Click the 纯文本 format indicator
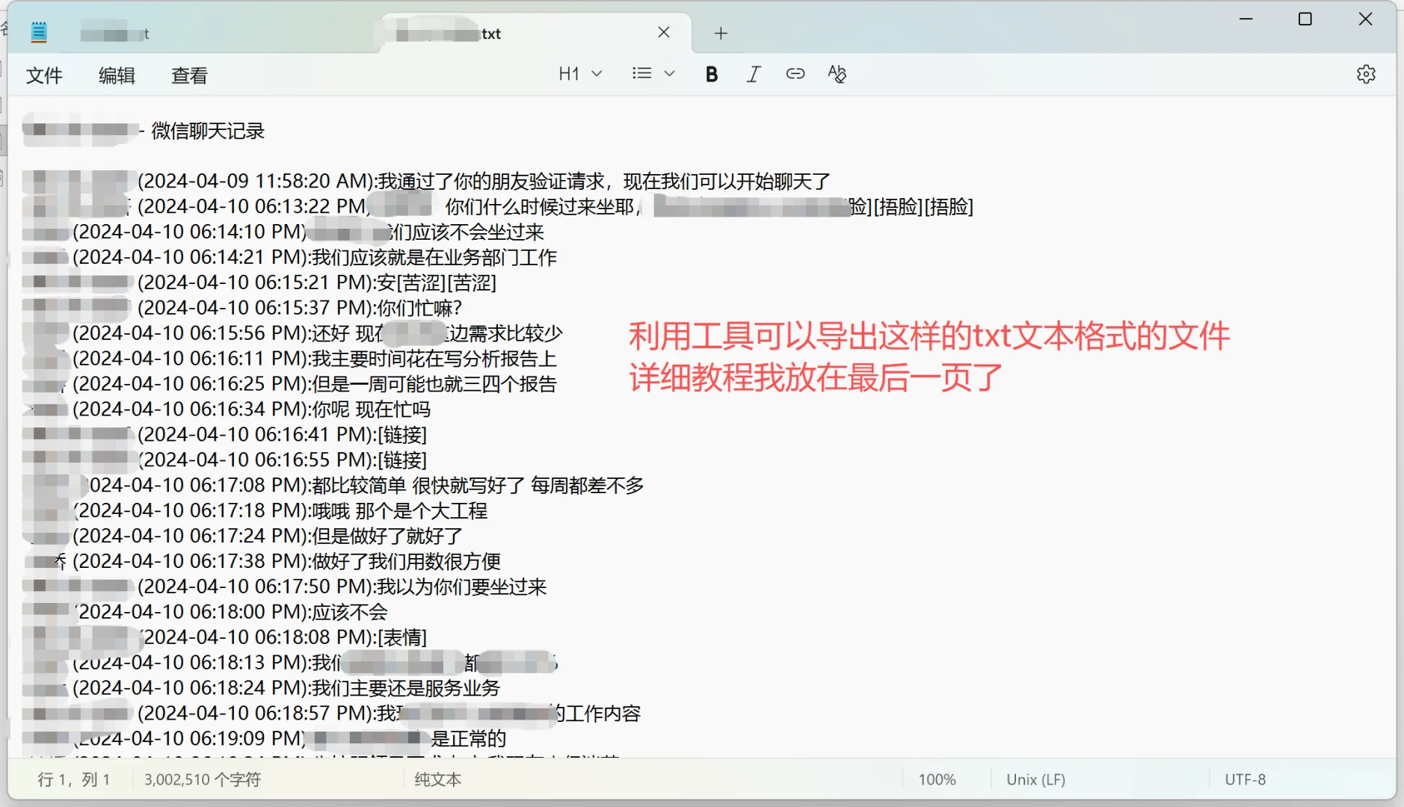1404x807 pixels. click(x=438, y=779)
